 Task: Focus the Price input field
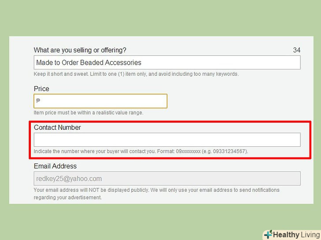coord(101,101)
